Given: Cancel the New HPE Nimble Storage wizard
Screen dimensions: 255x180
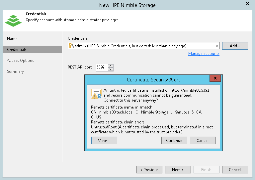Looking at the screenshot, I should pyautogui.click(x=234, y=170).
